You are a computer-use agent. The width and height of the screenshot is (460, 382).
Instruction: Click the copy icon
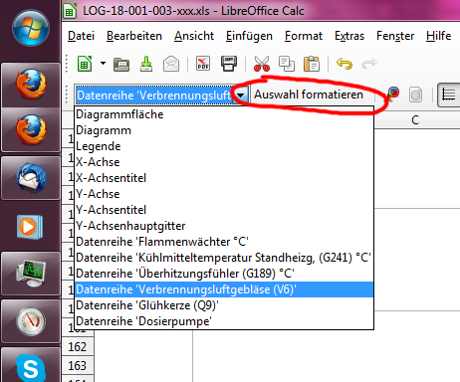(x=287, y=64)
